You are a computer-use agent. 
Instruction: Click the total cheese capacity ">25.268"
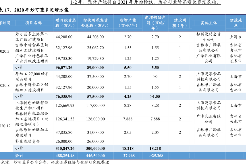coord(156,156)
